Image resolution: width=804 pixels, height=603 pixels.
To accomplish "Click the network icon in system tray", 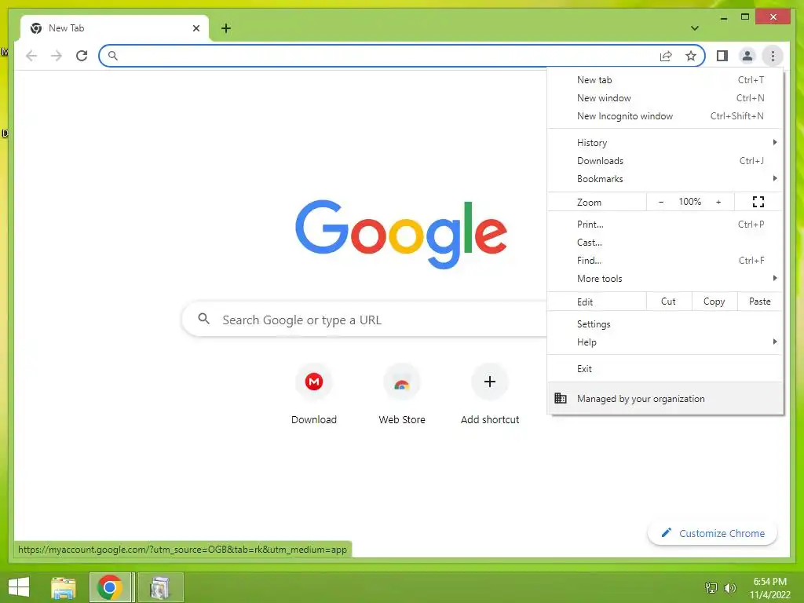I will pyautogui.click(x=711, y=587).
